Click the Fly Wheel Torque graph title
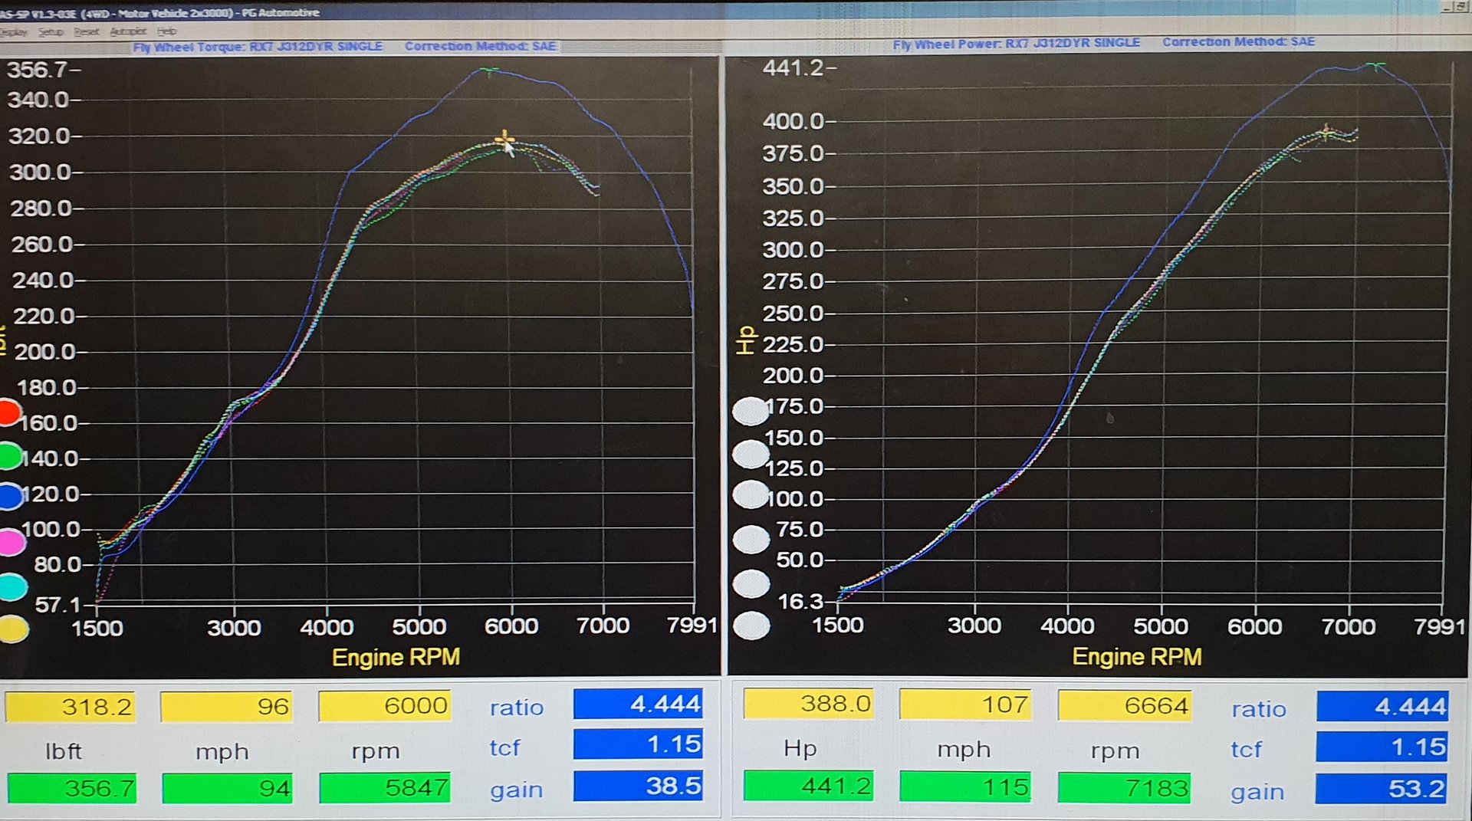This screenshot has height=821, width=1472. (x=258, y=47)
